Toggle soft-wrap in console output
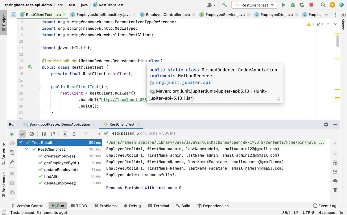Screen dimensions: 347x215 (335, 162)
